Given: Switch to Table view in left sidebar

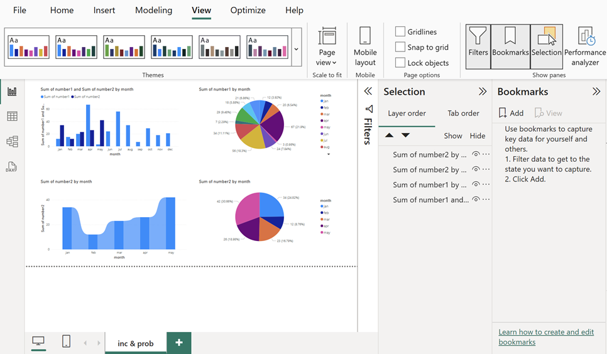Looking at the screenshot, I should 12,117.
